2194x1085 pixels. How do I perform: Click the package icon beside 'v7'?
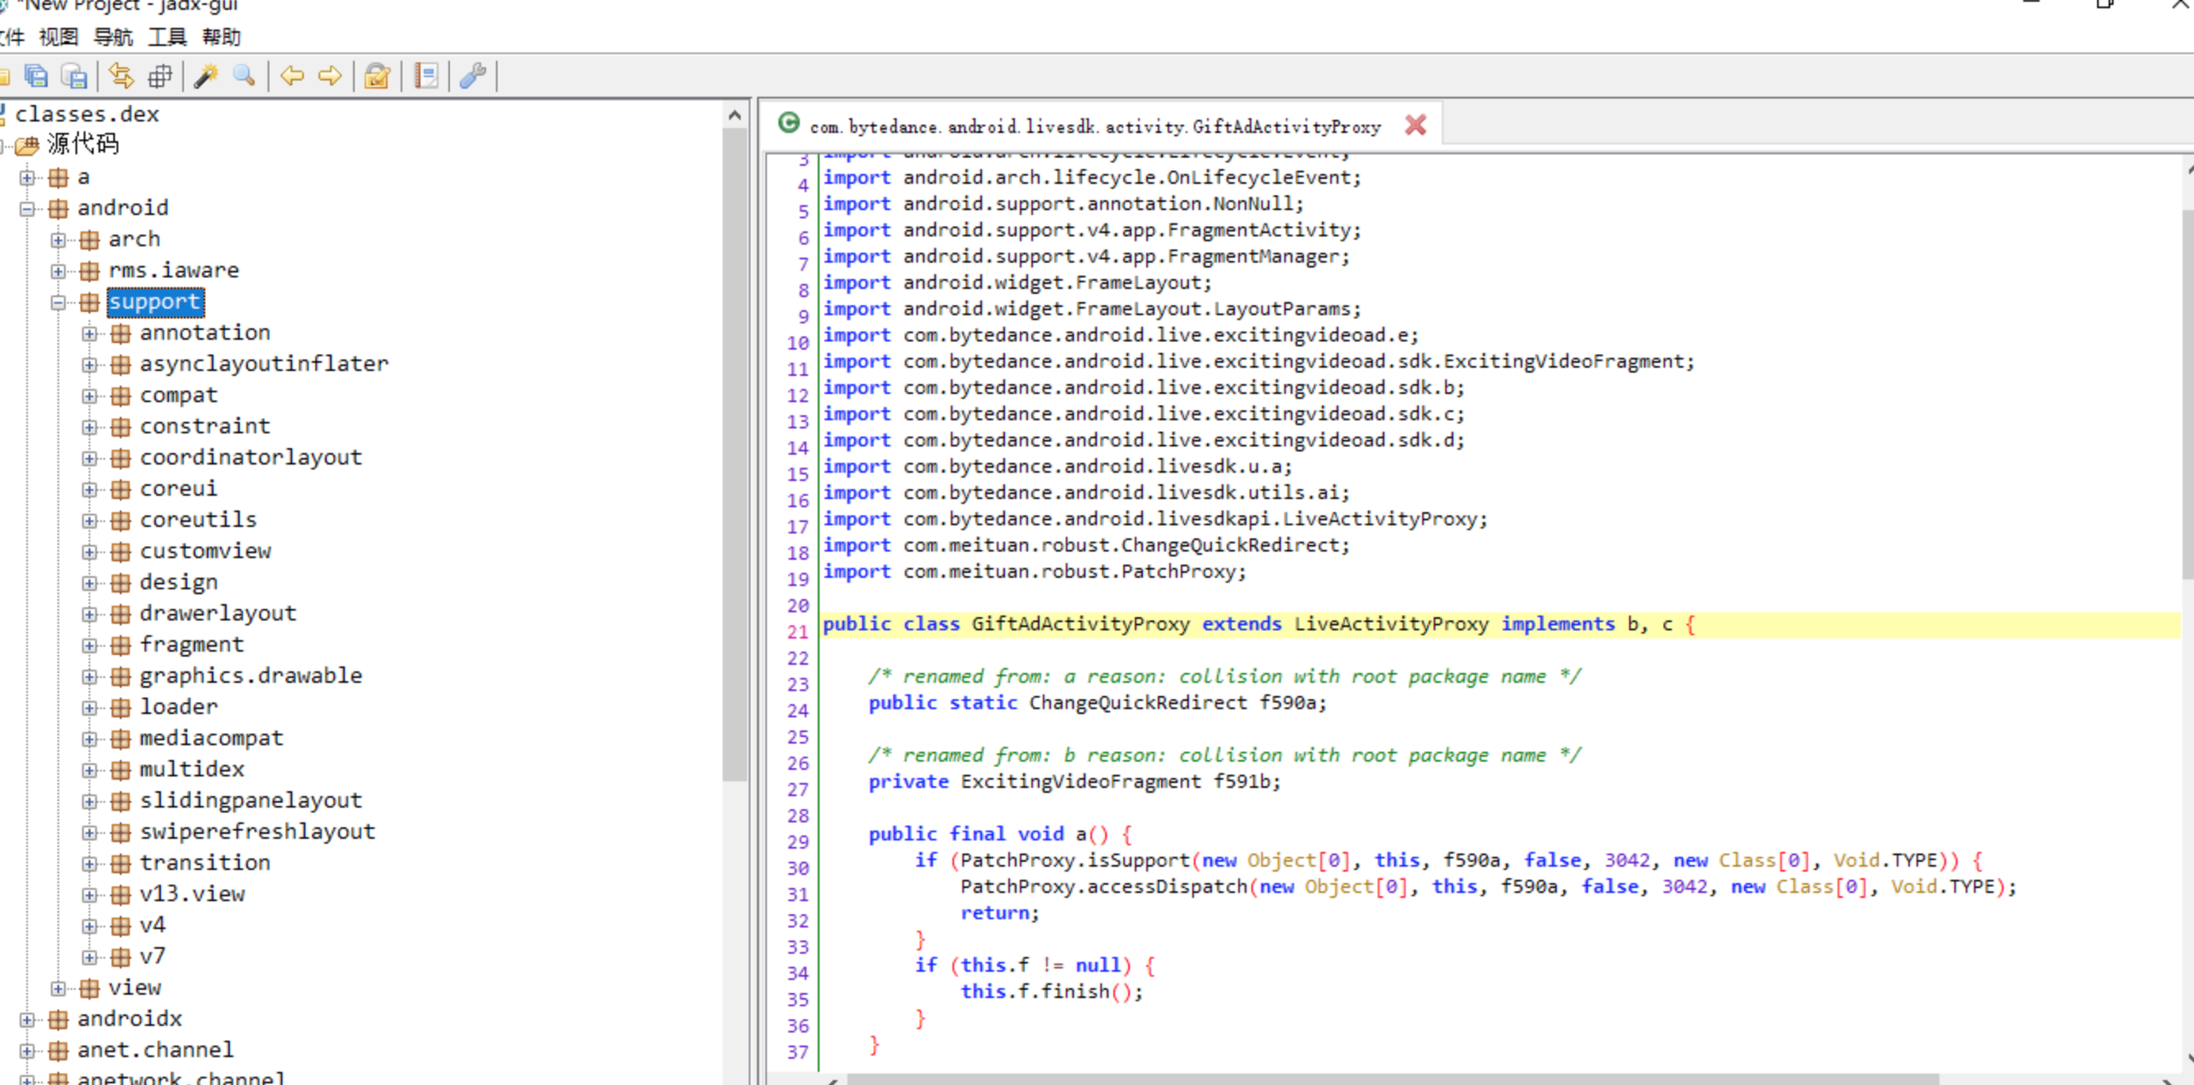coord(121,959)
